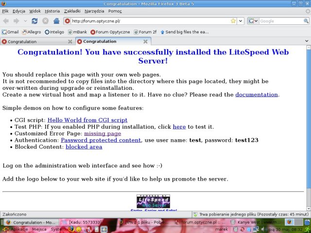The height and width of the screenshot is (233, 311).
Task: Click the user name marek in panel
Action: (222, 229)
